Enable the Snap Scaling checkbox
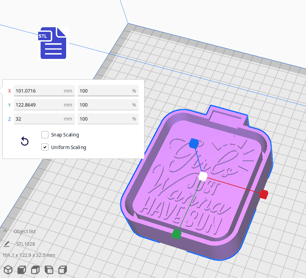Image resolution: width=306 pixels, height=278 pixels. [45, 135]
